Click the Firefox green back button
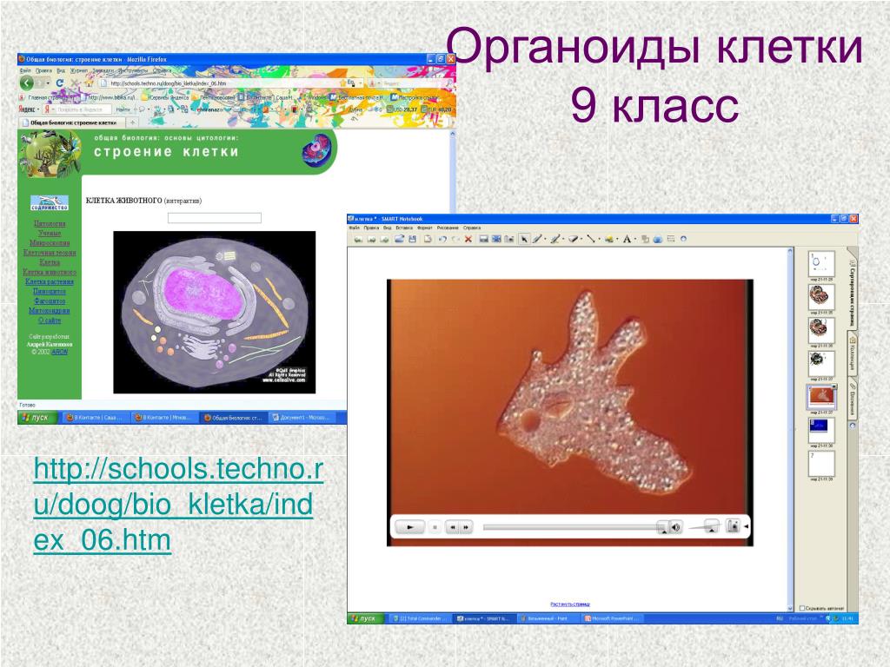 point(27,83)
